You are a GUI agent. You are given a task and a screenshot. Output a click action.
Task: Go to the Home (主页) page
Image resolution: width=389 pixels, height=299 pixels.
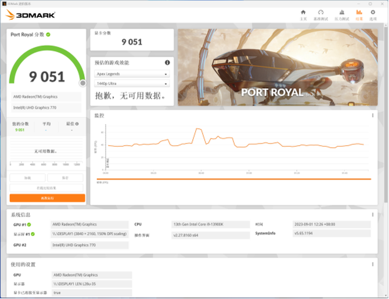click(303, 15)
